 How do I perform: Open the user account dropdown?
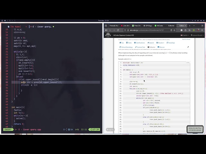tap(197, 35)
